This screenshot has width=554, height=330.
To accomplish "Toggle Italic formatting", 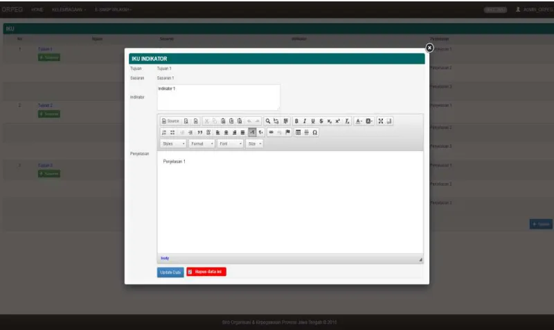I will click(305, 121).
